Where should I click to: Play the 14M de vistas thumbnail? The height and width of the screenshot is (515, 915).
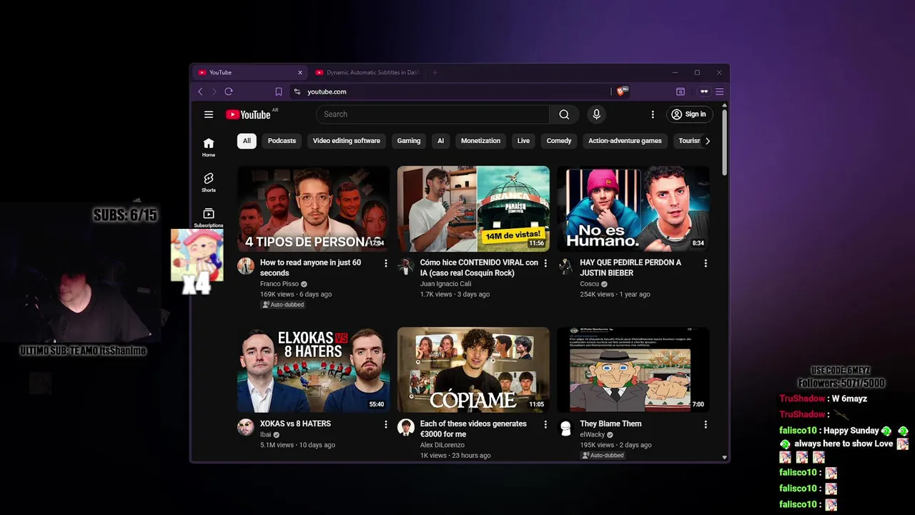[x=473, y=208]
